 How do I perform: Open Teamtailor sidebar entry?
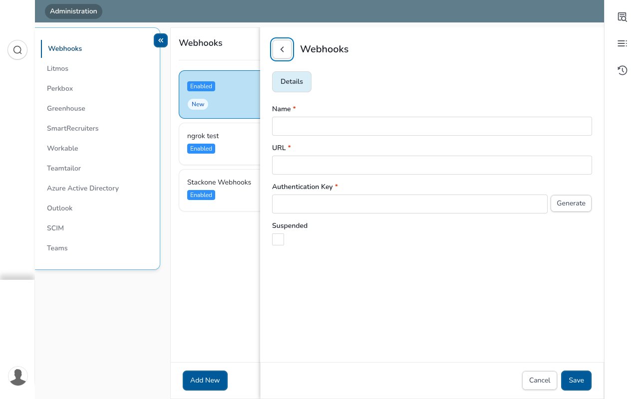pos(64,168)
